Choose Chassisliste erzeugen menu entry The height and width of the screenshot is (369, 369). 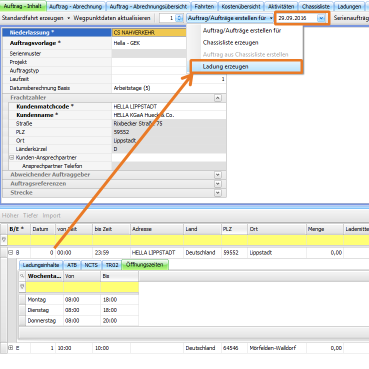pyautogui.click(x=230, y=42)
